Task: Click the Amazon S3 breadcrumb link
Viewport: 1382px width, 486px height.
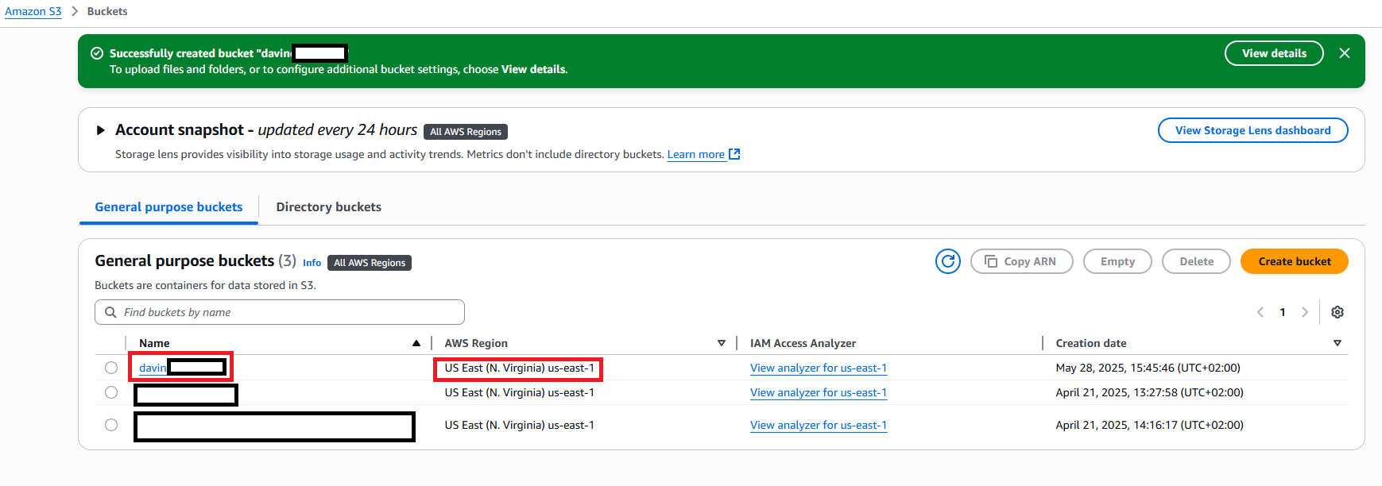Action: 33,11
